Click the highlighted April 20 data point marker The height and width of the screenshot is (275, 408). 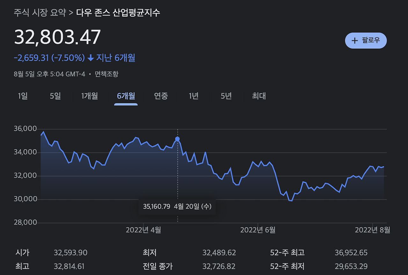tap(177, 139)
